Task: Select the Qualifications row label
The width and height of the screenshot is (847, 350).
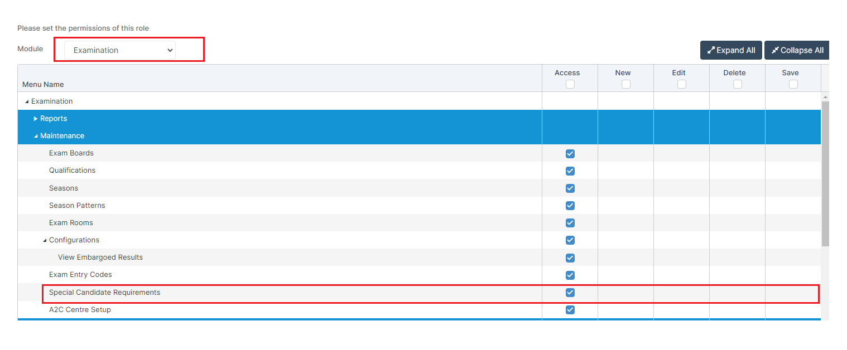Action: (72, 171)
